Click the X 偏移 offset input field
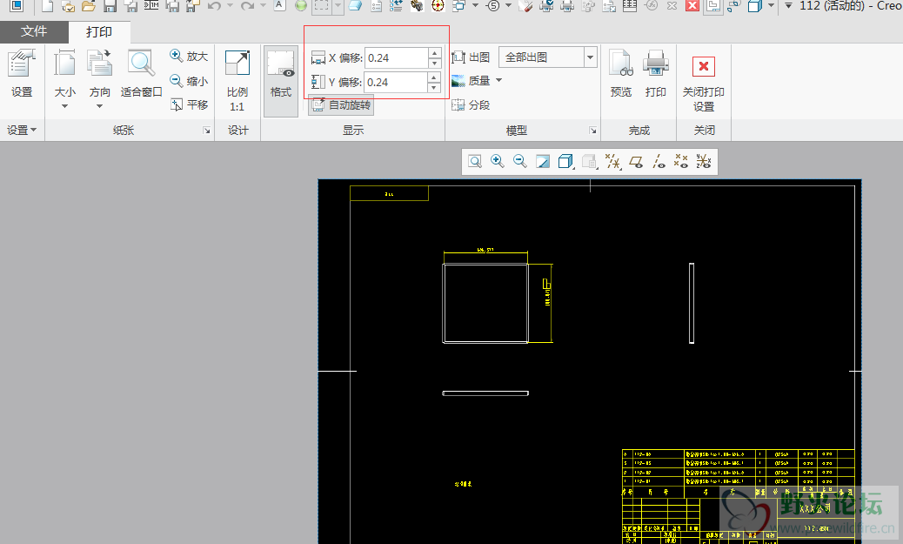 (x=397, y=57)
